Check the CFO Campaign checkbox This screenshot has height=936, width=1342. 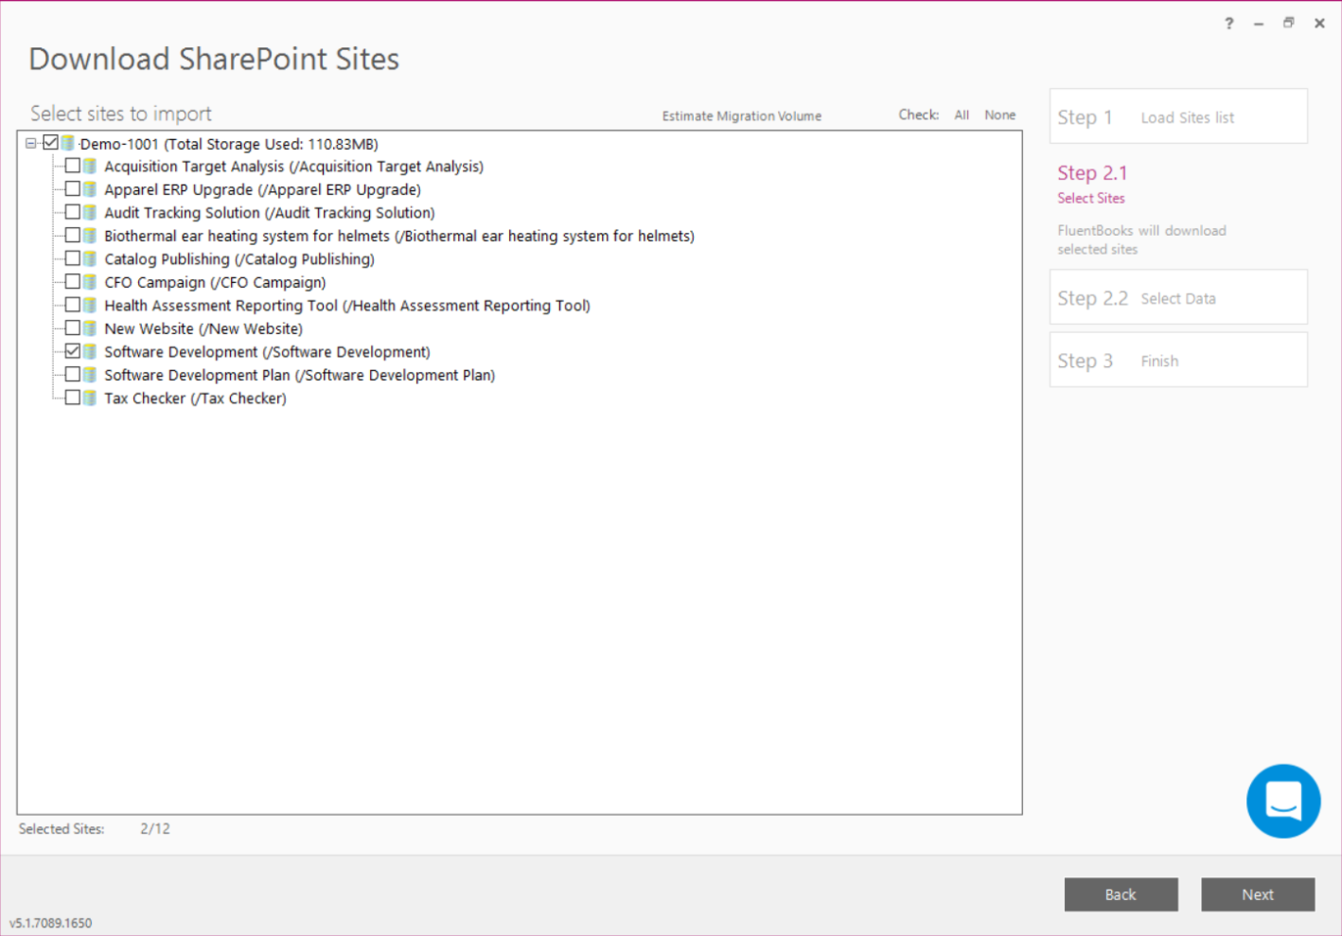(x=73, y=282)
